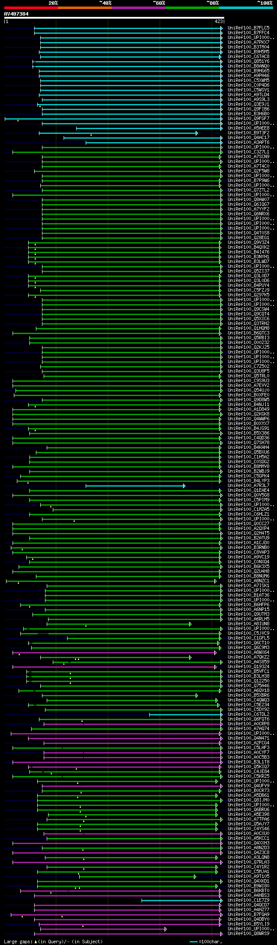Open hit UniRef100_A7PKX7

click(248, 42)
